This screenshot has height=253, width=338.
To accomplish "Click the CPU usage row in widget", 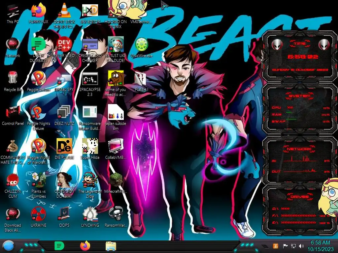I will [x=301, y=108].
